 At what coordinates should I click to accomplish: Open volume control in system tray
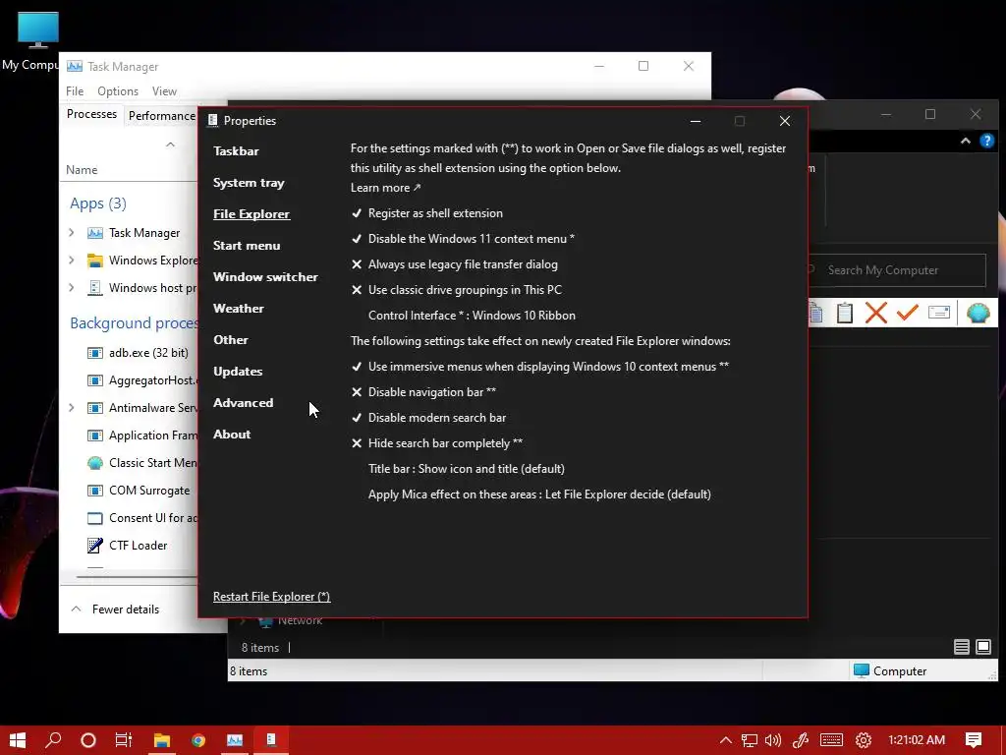773,740
